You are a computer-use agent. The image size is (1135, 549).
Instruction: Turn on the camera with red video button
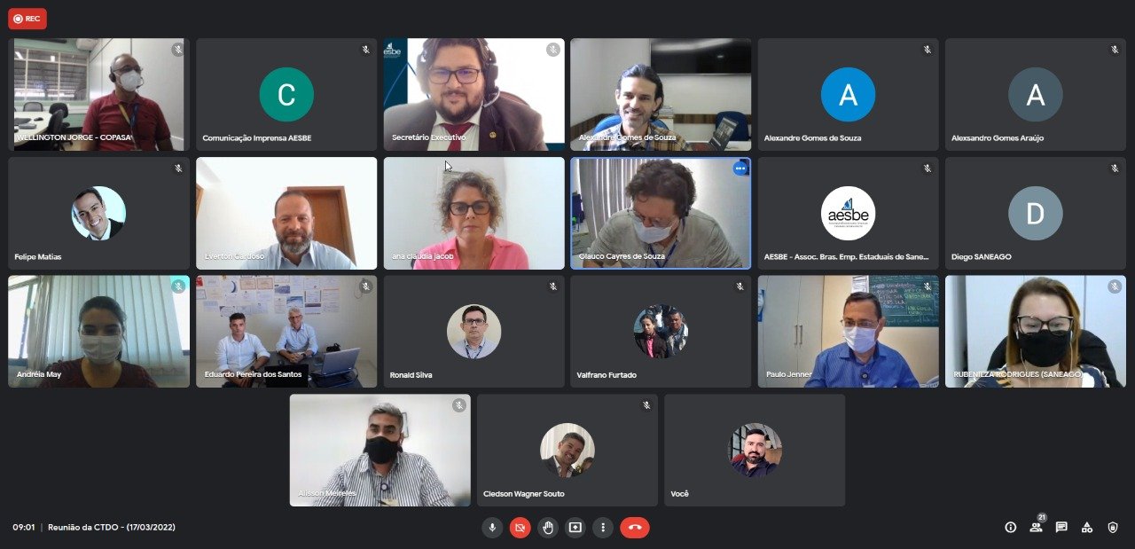[x=520, y=528]
